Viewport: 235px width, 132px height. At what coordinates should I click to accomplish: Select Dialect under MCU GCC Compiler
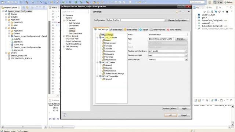(108, 40)
